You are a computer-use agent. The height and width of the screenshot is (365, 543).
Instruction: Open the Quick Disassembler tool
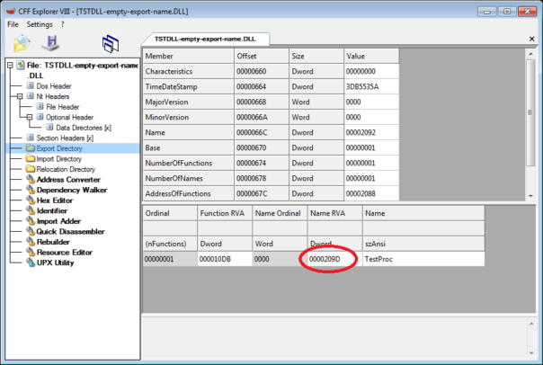(70, 231)
